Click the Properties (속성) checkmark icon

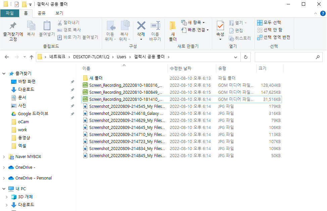tap(220, 26)
